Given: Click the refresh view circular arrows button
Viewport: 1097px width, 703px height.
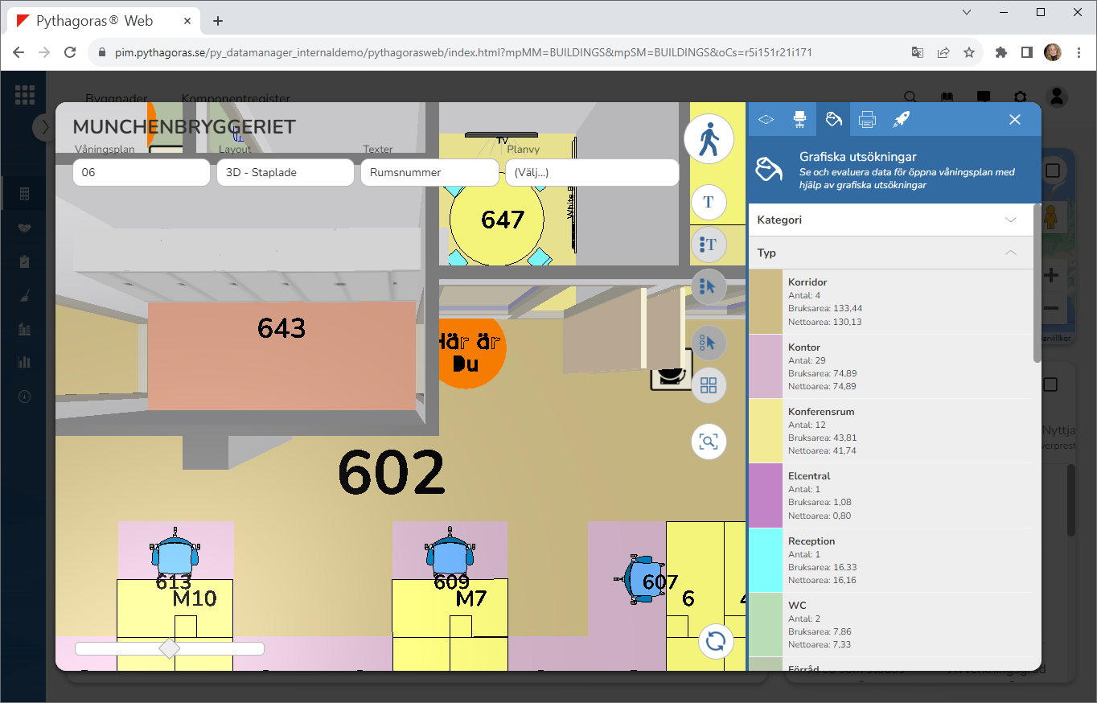Looking at the screenshot, I should point(715,641).
